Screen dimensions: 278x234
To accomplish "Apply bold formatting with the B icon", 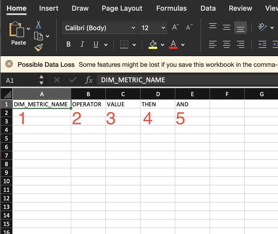I will 68,44.
